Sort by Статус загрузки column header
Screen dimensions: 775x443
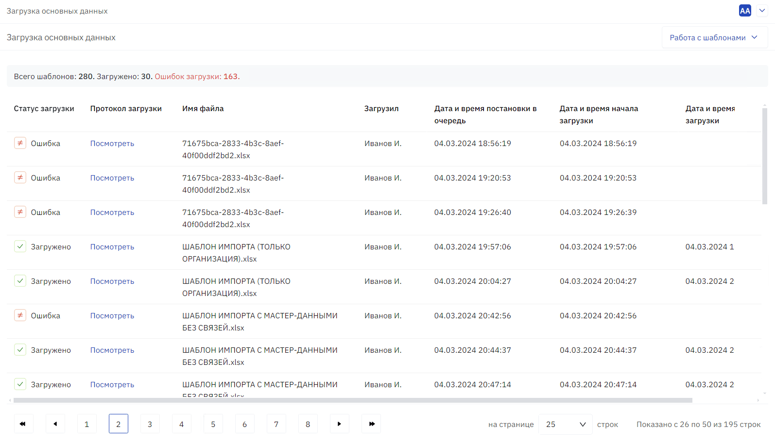(44, 109)
